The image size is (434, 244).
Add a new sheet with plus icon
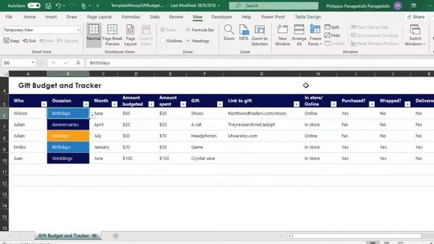pos(116,236)
